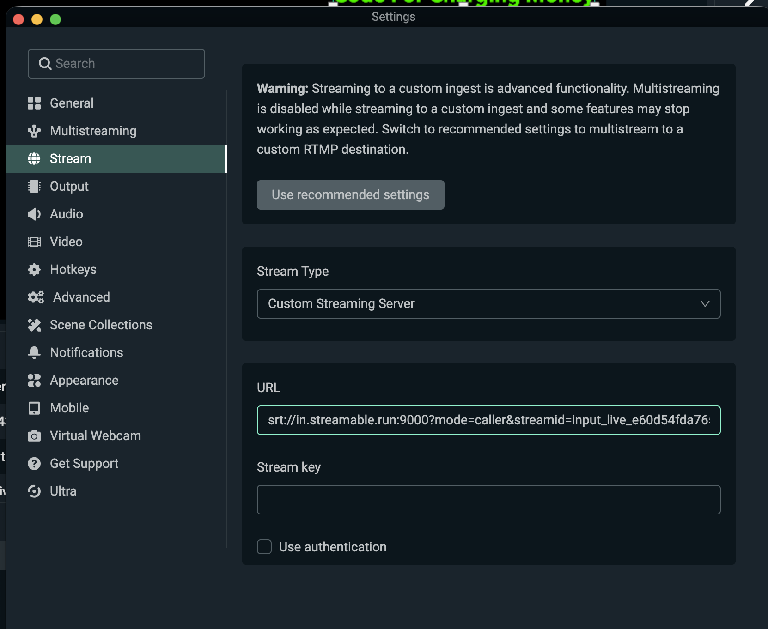
Task: Select the Stream settings tab
Action: pyautogui.click(x=116, y=159)
